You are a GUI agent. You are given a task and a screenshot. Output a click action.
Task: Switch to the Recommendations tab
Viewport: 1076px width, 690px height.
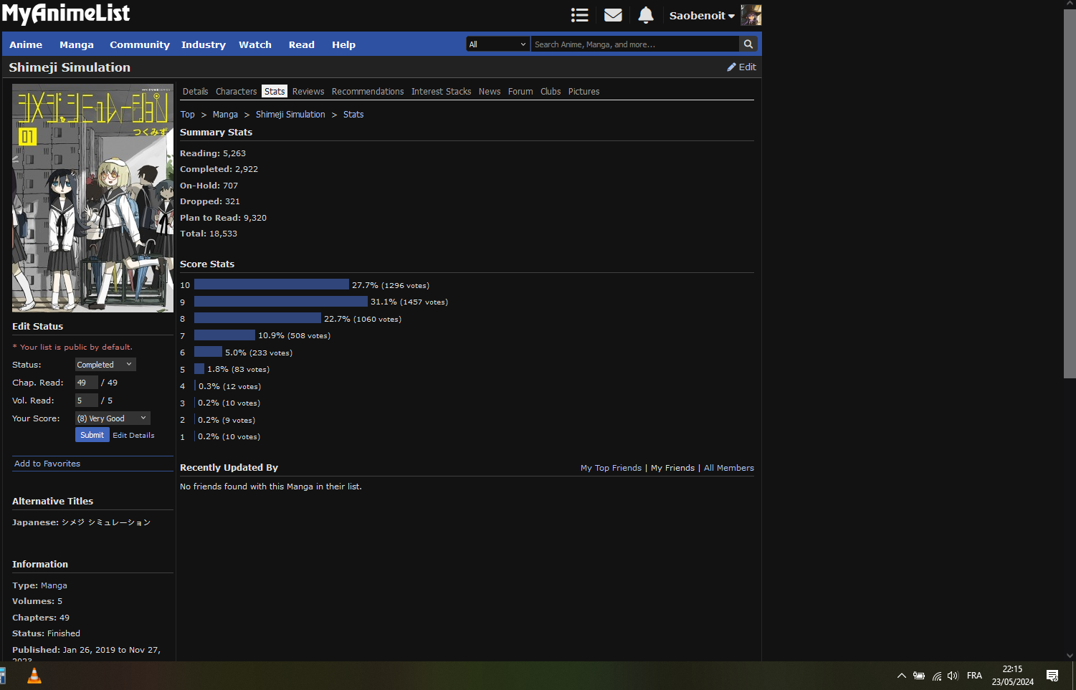click(368, 92)
